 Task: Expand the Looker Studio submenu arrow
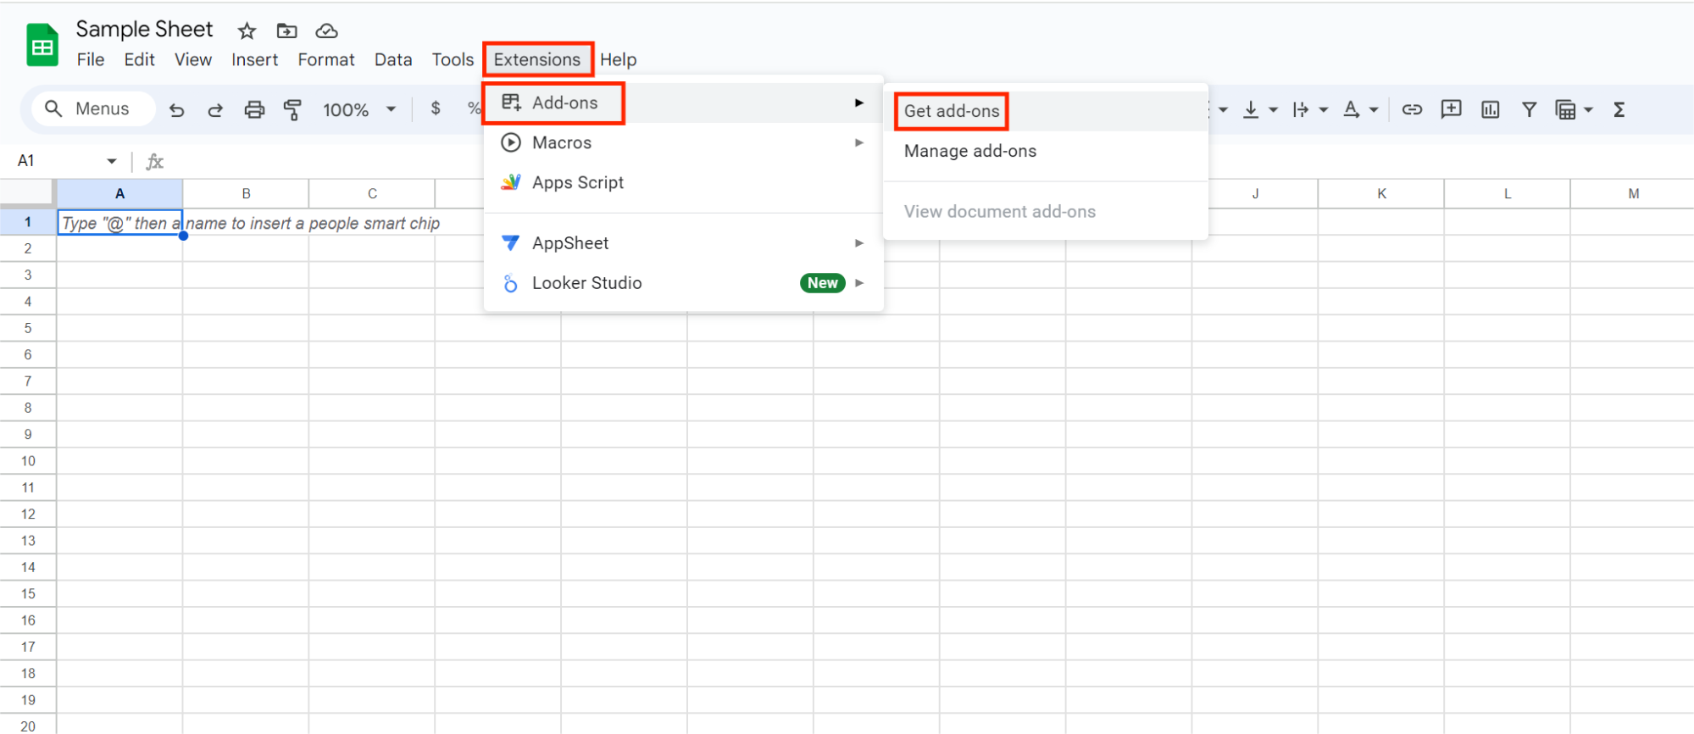(x=859, y=283)
